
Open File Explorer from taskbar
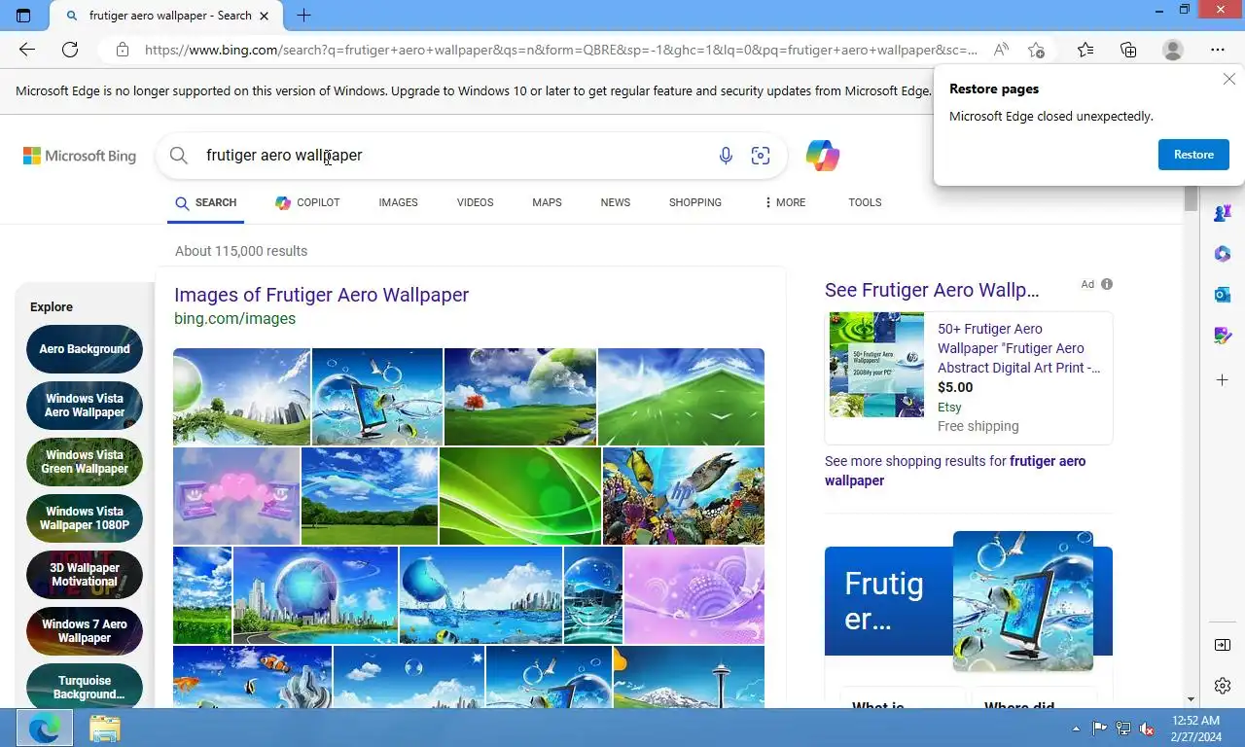104,728
